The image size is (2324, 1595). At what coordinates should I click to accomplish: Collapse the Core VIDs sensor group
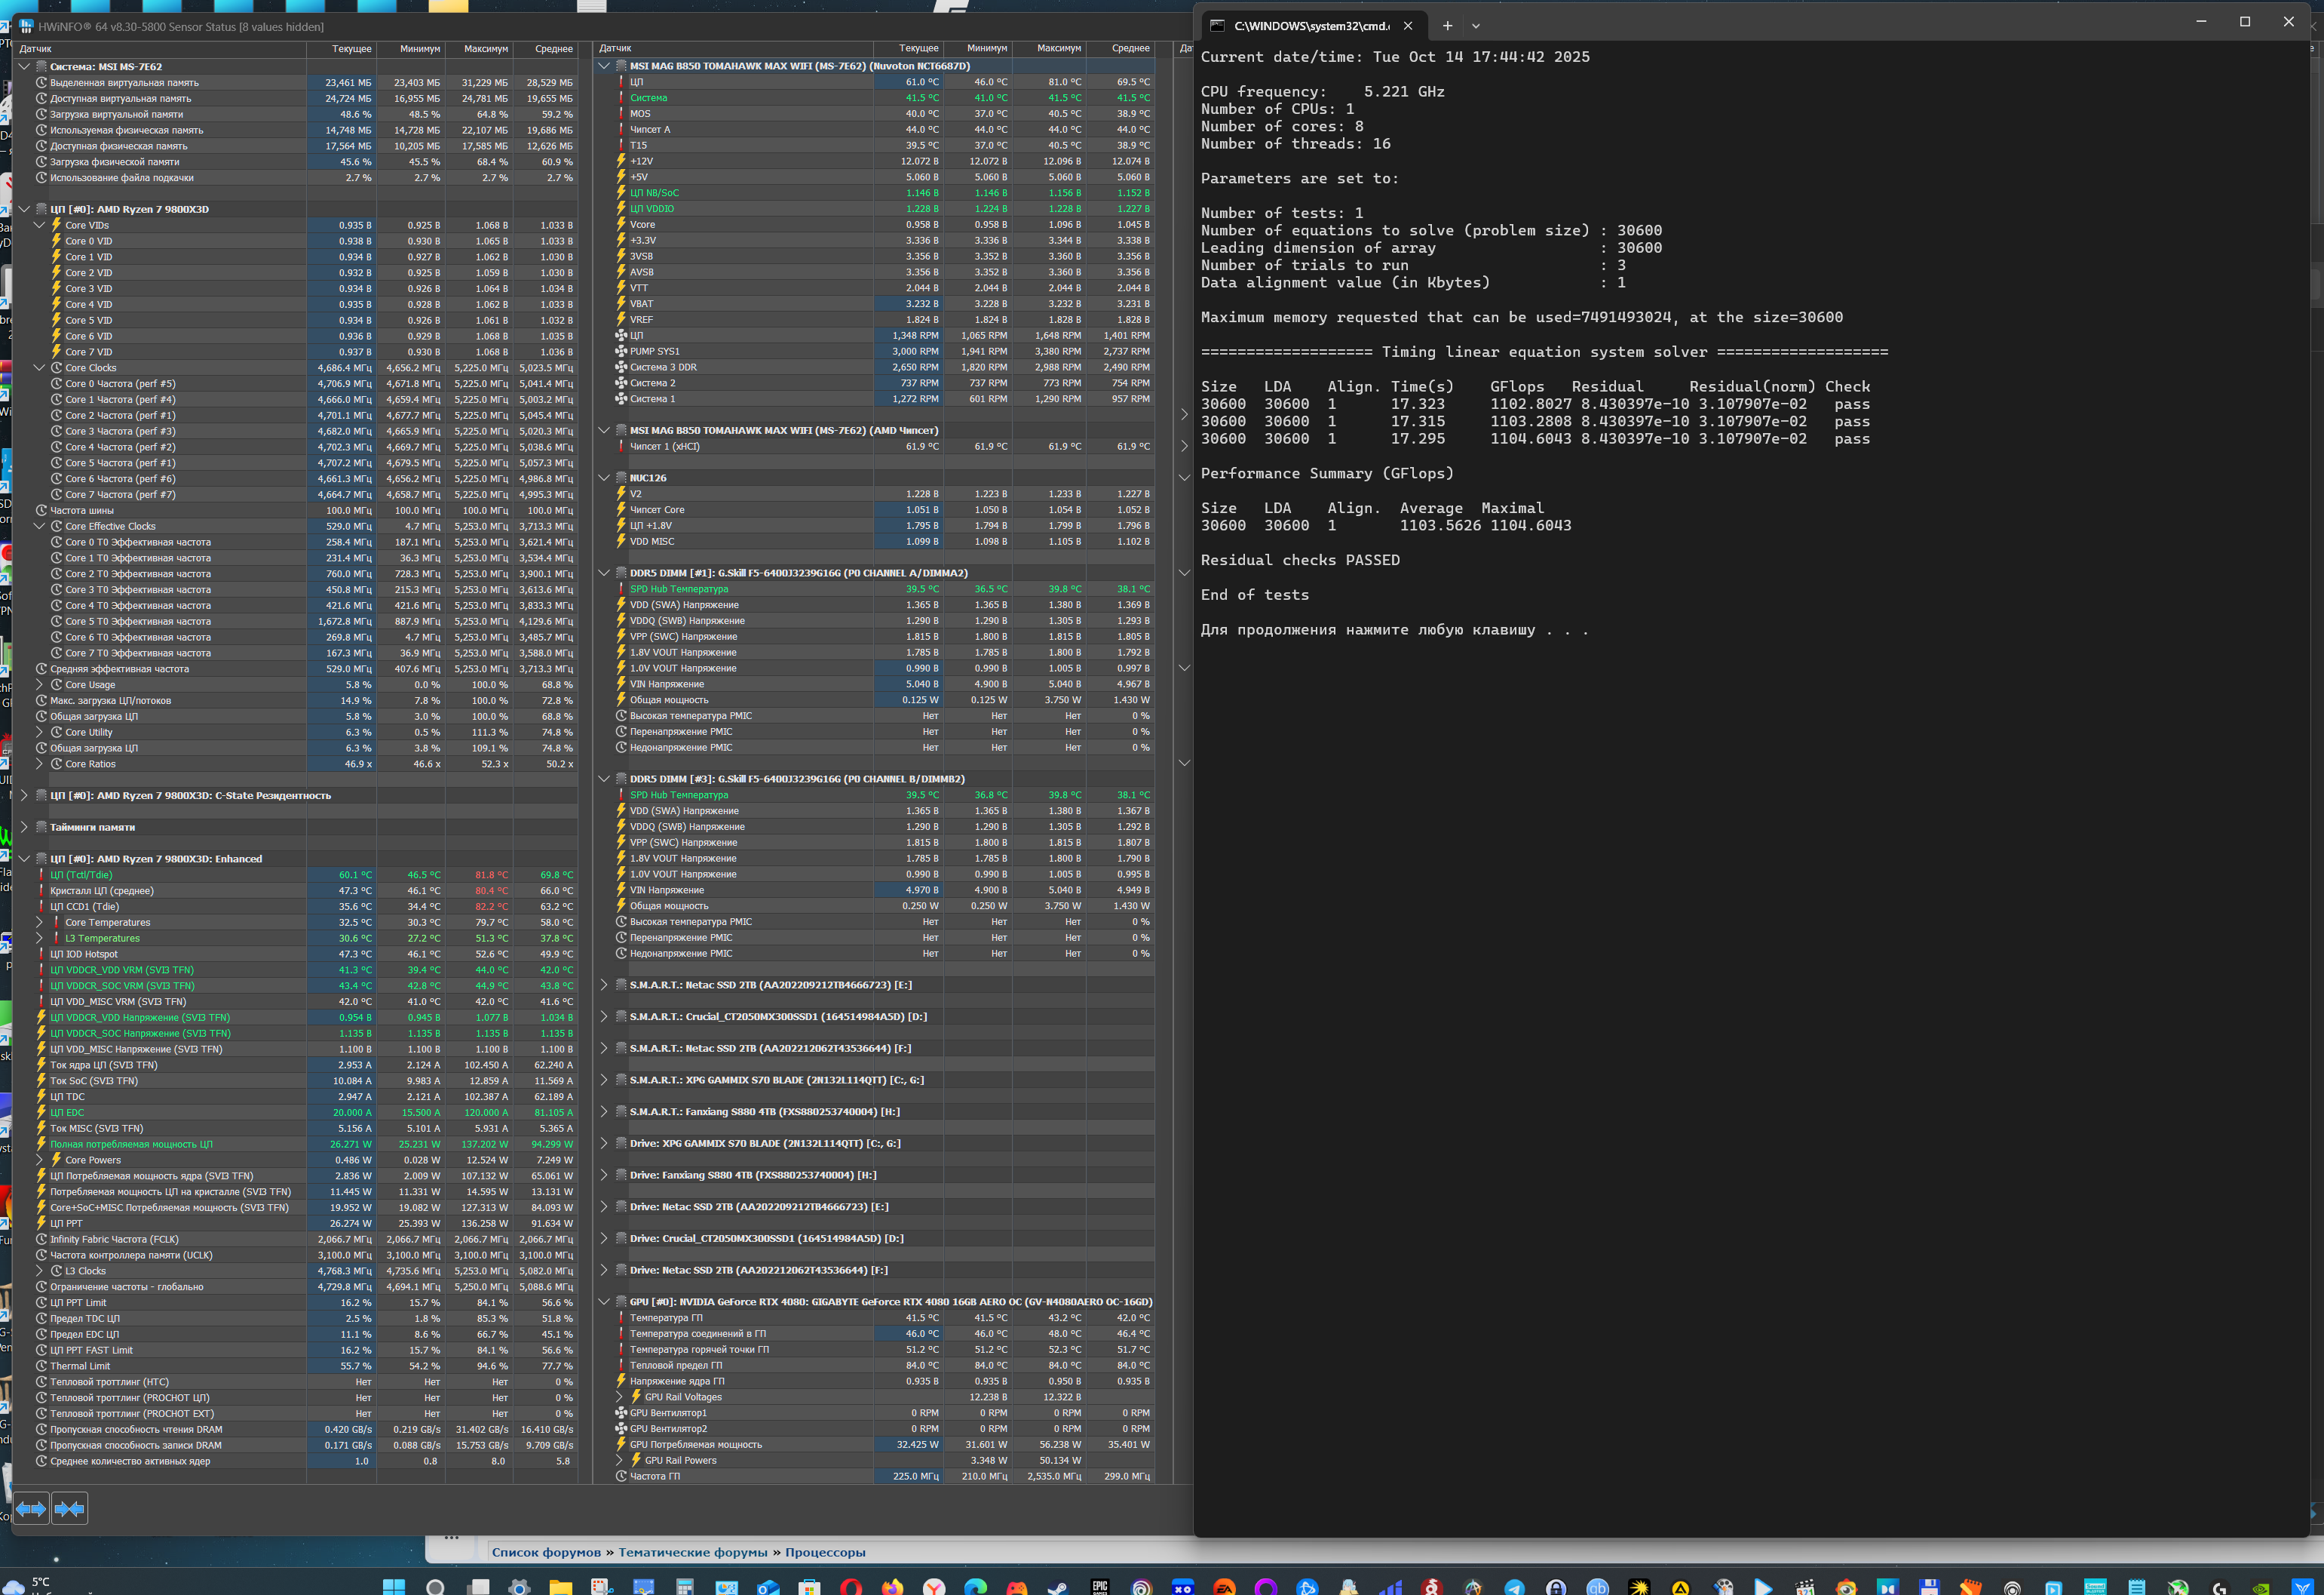click(x=39, y=225)
